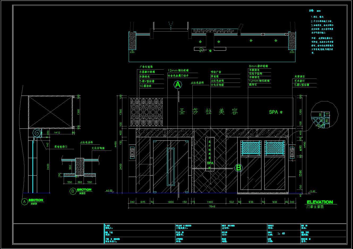Screen dimensions: 353x249
Task: Select the 喷绘广告 annotation
Action: pos(216,72)
